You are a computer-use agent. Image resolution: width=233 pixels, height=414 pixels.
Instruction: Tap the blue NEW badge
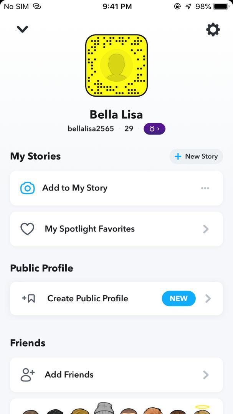click(x=178, y=299)
